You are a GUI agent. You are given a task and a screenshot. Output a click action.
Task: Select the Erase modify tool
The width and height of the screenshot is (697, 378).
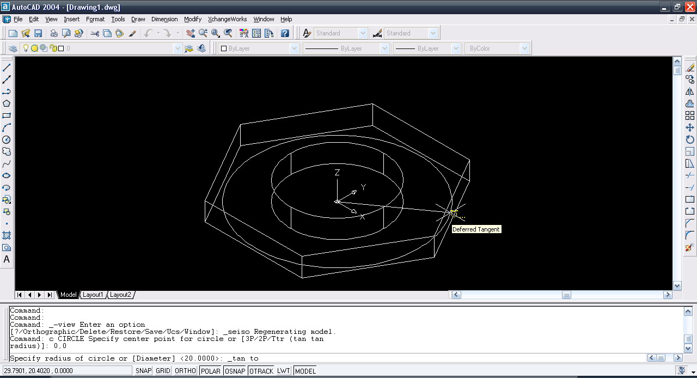690,68
